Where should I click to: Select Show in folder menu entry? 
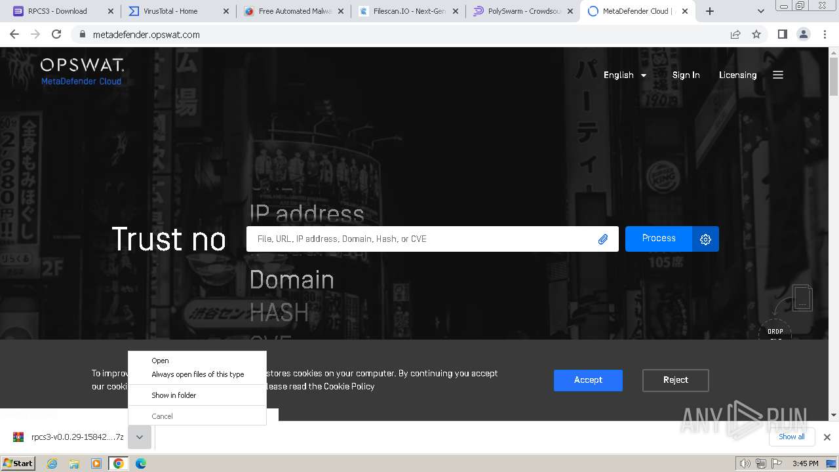197,395
